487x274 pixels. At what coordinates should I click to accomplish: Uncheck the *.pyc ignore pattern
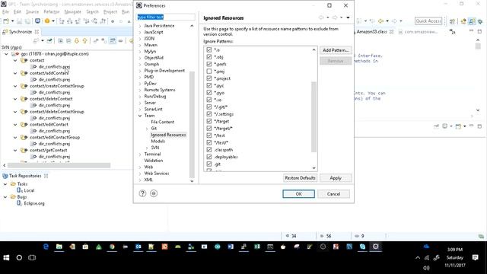(x=209, y=85)
